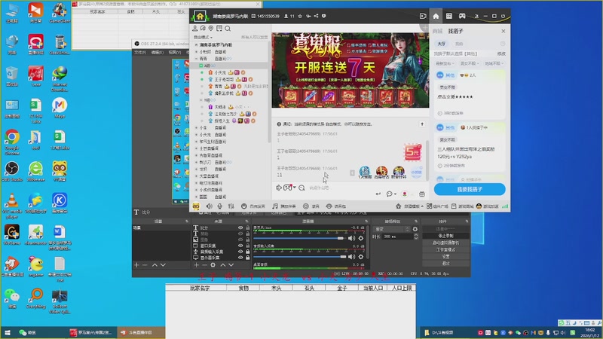This screenshot has height=339, width=603.
Task: Click the share icon in YY title bar
Action: 316,16
